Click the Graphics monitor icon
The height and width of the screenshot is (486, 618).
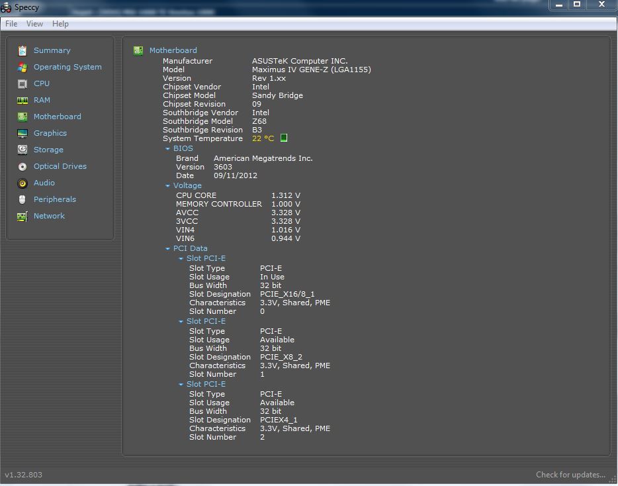pos(22,133)
